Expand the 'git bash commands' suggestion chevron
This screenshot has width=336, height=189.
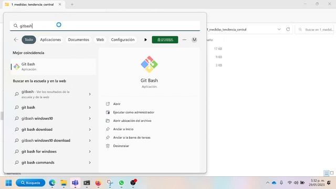click(90, 163)
